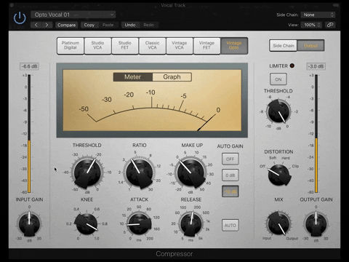The image size is (349, 262).
Task: Click the link icon beside View percentage
Action: pos(330,25)
